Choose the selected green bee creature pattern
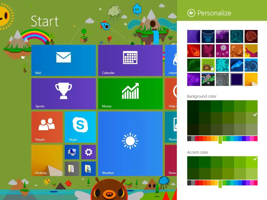This screenshot has height=200, width=267. tap(208, 65)
